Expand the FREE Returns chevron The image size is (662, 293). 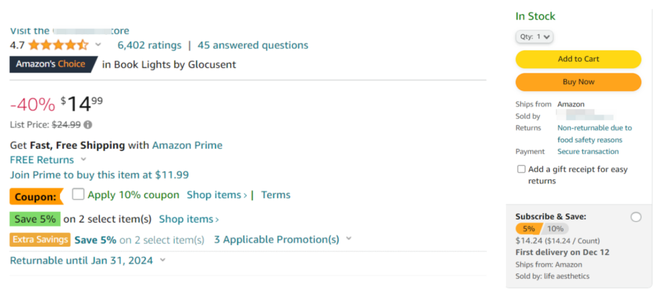tap(83, 160)
